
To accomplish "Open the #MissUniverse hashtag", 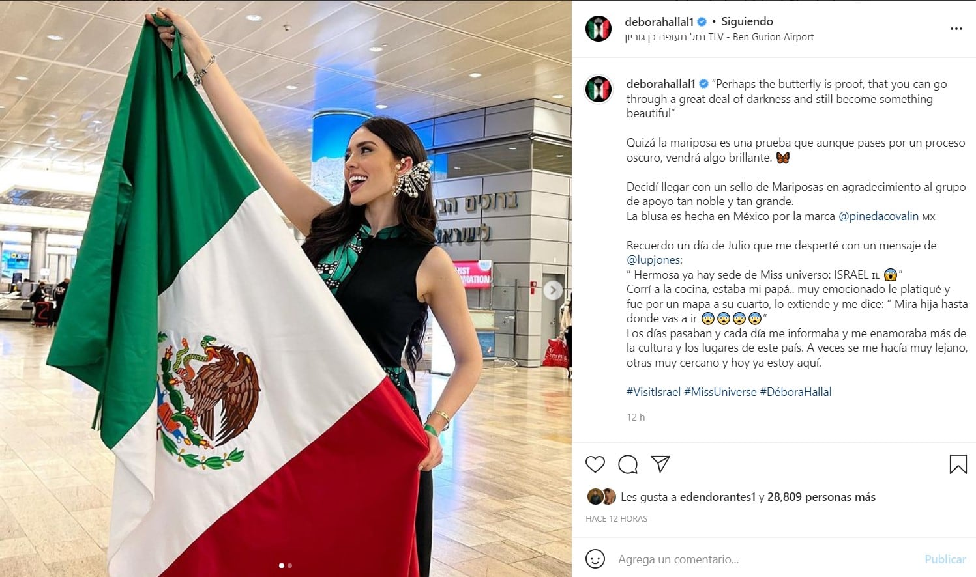I will pyautogui.click(x=720, y=392).
